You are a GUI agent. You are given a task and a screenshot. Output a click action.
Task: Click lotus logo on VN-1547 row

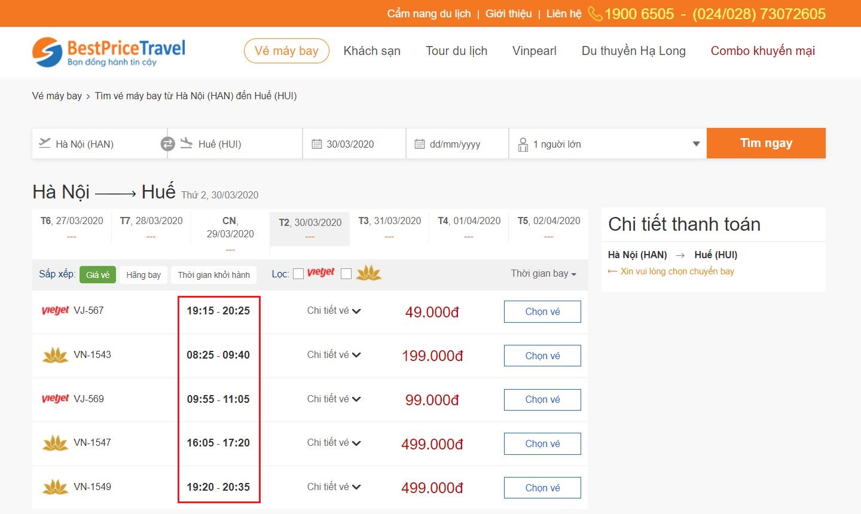click(56, 443)
